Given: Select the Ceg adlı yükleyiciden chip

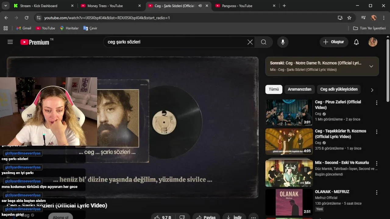Looking at the screenshot, I should point(339,89).
